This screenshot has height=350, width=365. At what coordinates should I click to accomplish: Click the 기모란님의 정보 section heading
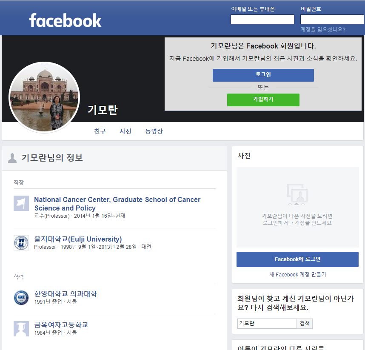52,158
